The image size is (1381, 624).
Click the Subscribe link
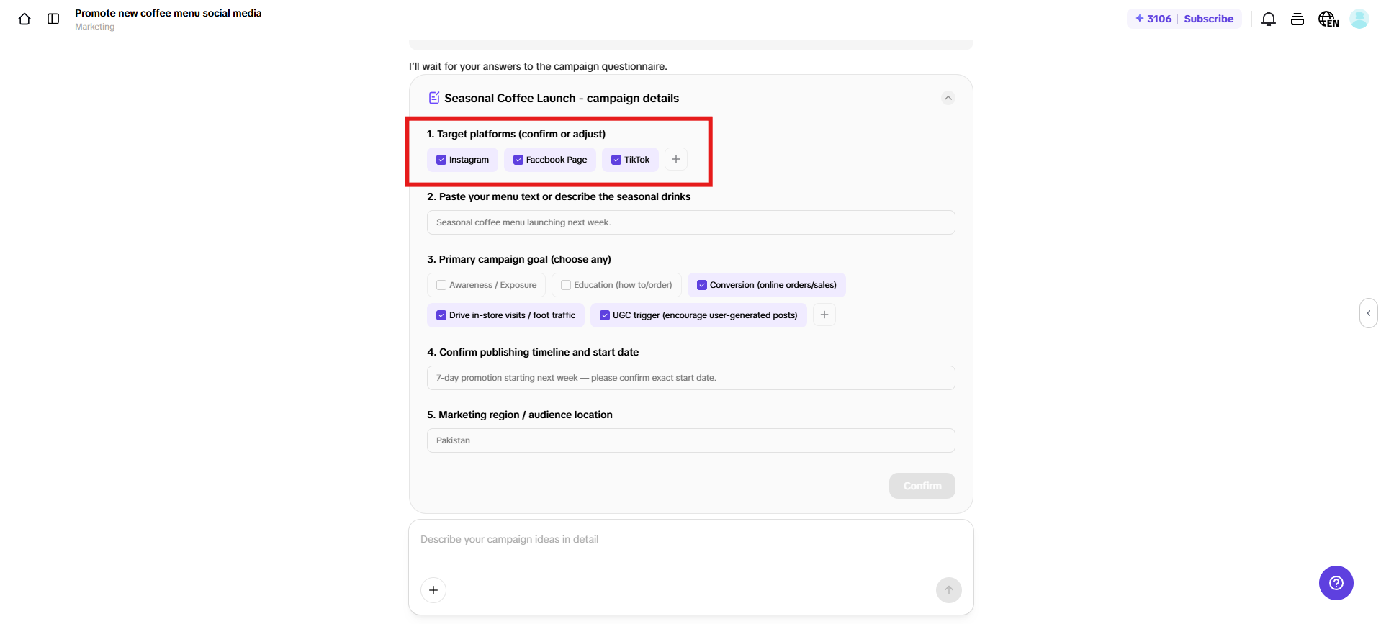click(1208, 19)
